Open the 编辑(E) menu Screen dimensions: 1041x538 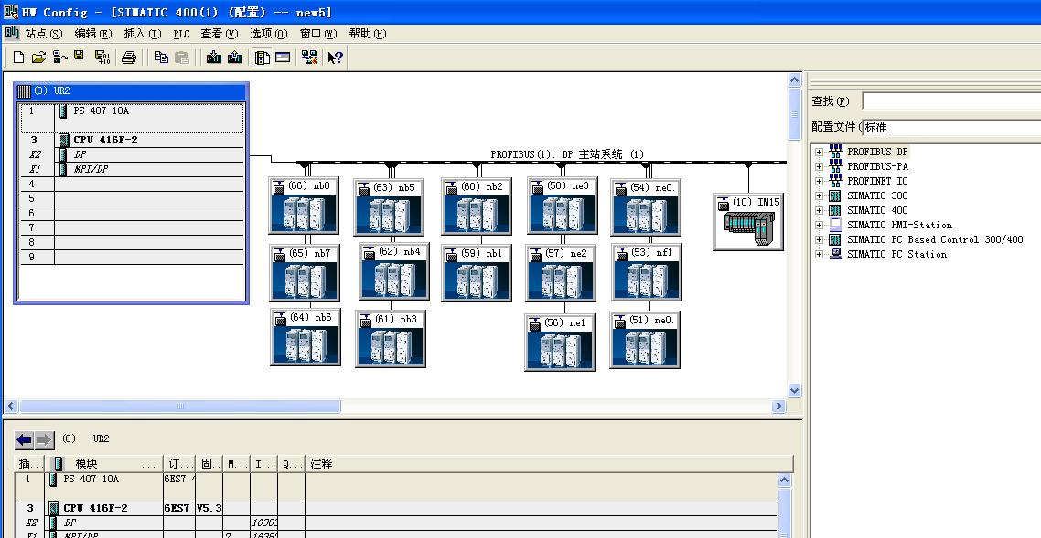93,34
